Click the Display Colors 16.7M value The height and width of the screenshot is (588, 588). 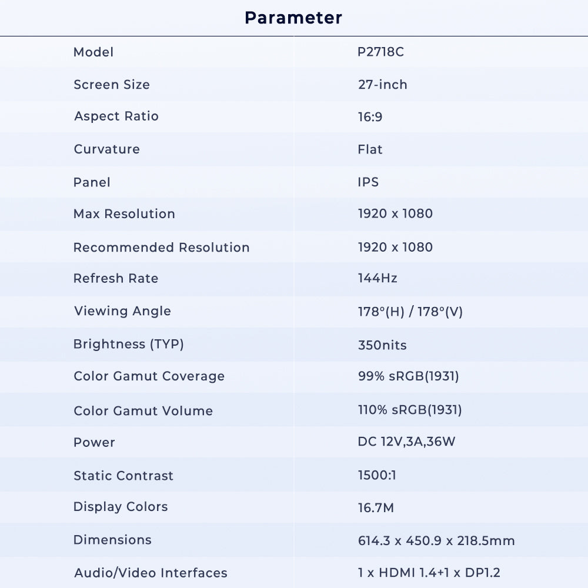coord(376,507)
